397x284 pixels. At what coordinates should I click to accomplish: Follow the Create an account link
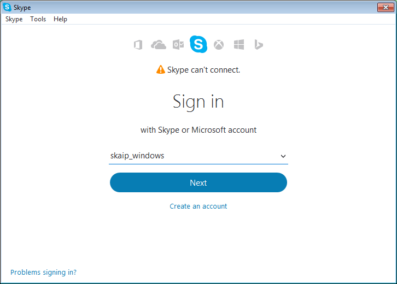[198, 206]
